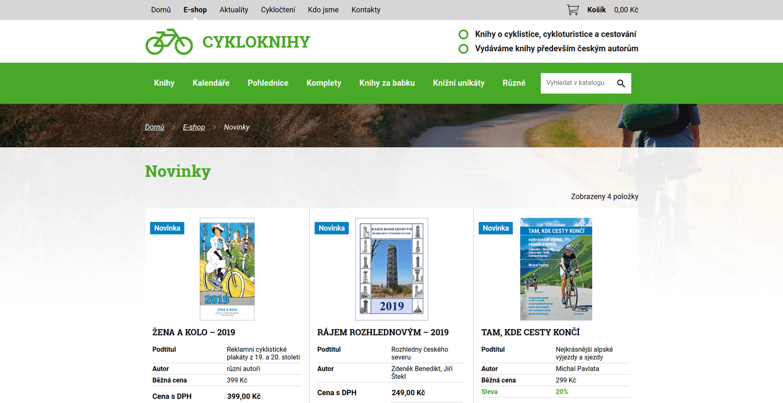The width and height of the screenshot is (783, 403).
Task: Click the Košík cart total link
Action: pos(612,10)
